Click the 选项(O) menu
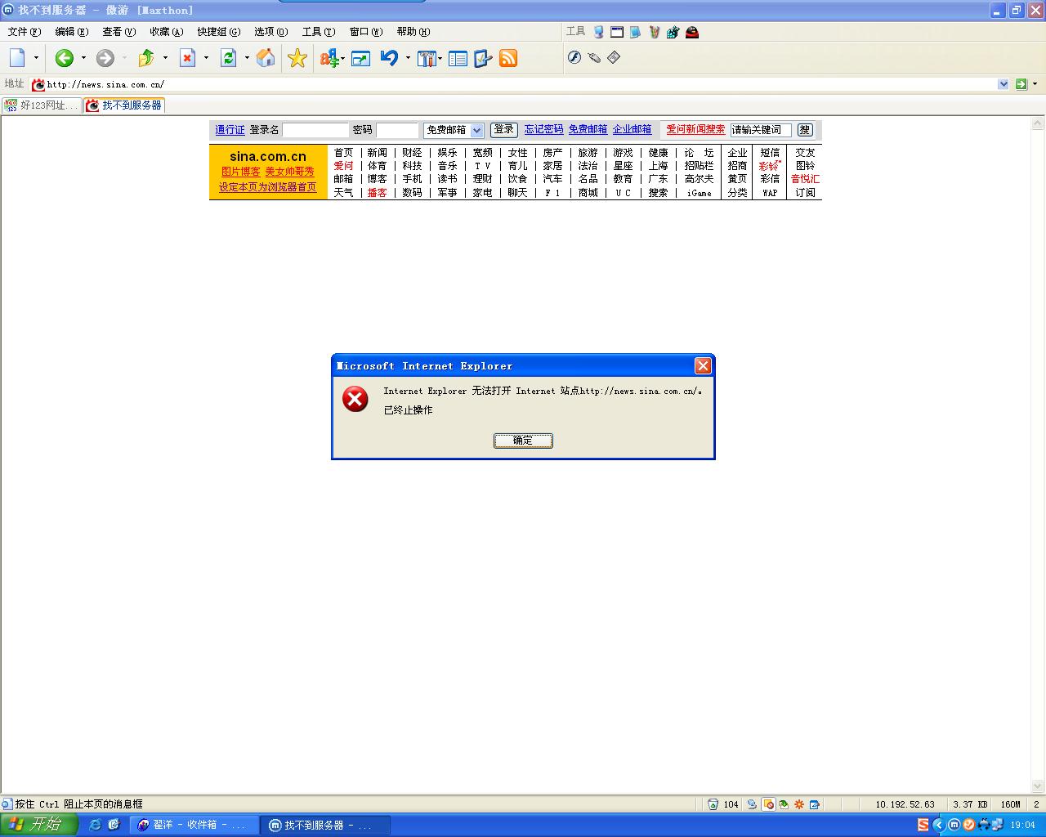This screenshot has width=1046, height=837. [271, 32]
